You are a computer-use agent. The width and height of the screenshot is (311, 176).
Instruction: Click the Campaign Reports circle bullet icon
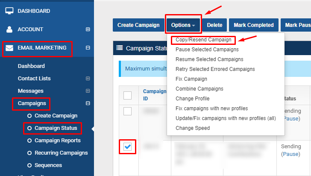(x=29, y=141)
